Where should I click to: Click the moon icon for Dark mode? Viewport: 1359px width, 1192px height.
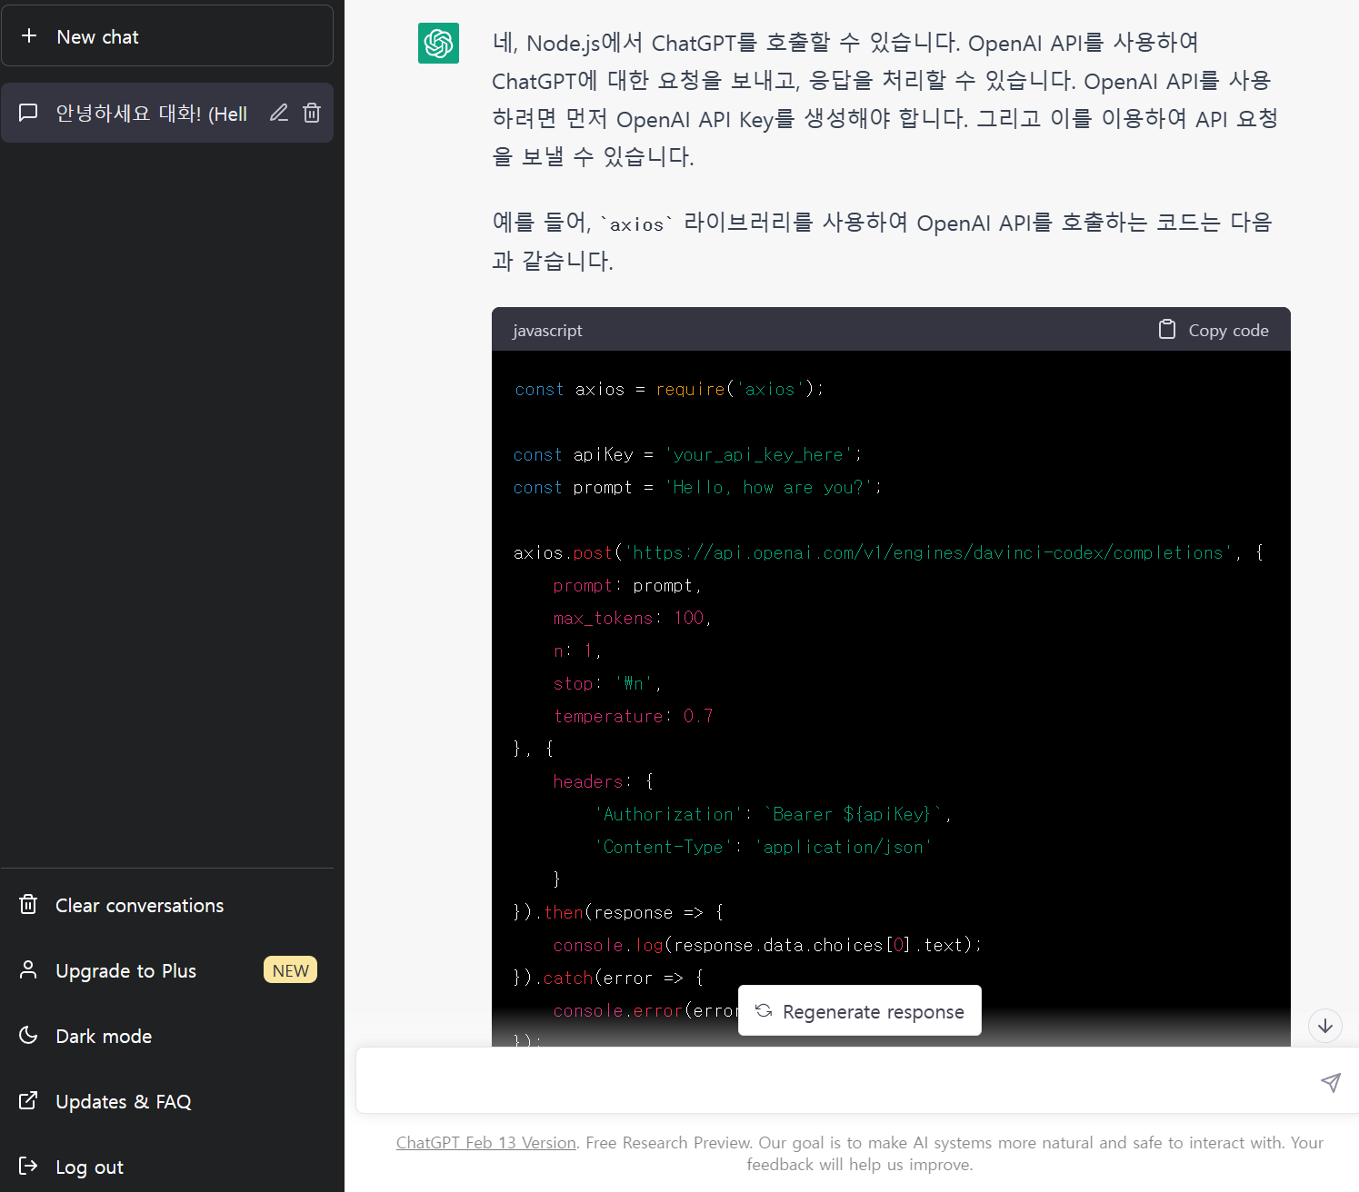[x=28, y=1035]
